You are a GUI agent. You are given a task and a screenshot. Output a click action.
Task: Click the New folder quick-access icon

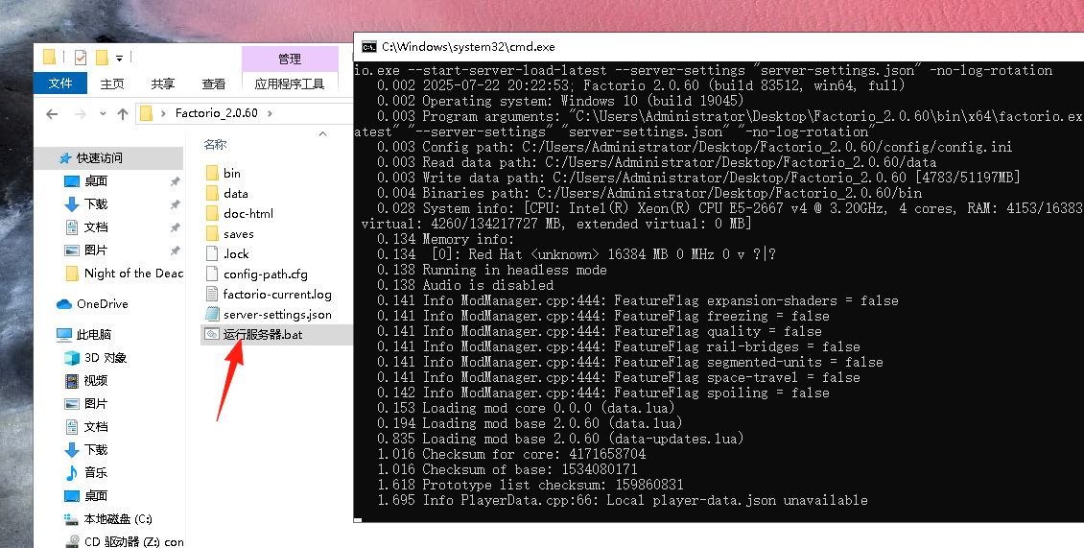click(x=102, y=57)
